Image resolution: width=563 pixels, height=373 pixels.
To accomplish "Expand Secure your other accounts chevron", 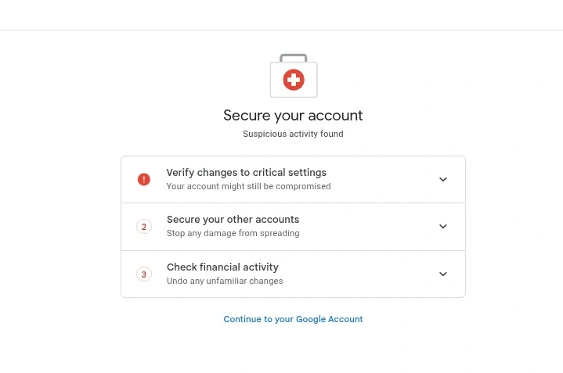I will coord(443,226).
